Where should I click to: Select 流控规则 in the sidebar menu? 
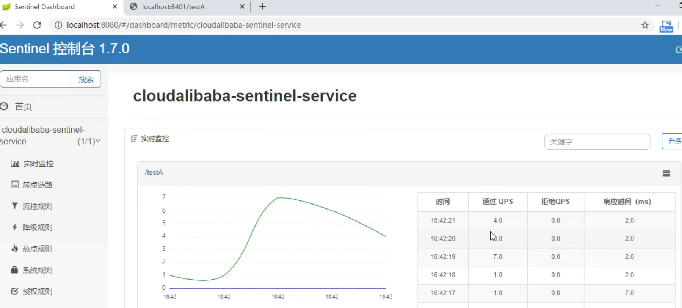pos(37,206)
